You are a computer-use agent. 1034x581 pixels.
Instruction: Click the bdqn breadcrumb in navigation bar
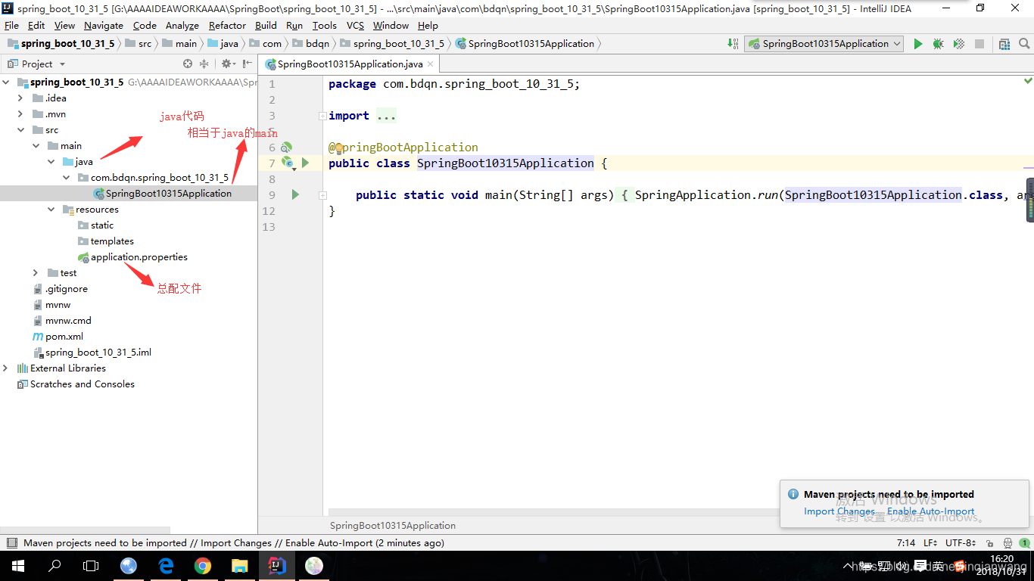click(311, 44)
